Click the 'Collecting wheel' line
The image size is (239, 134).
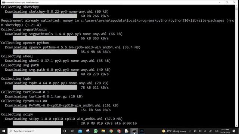pos(17,56)
